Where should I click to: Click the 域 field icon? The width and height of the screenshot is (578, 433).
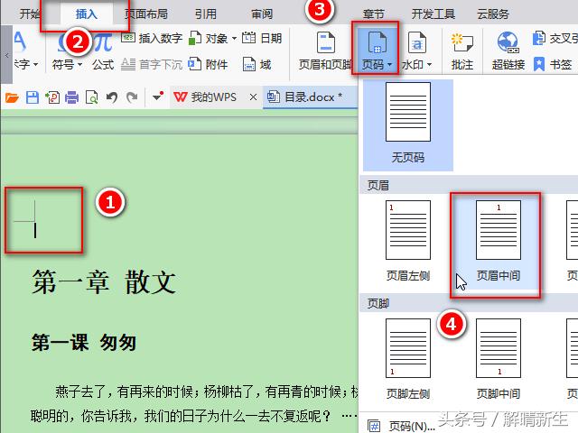249,64
